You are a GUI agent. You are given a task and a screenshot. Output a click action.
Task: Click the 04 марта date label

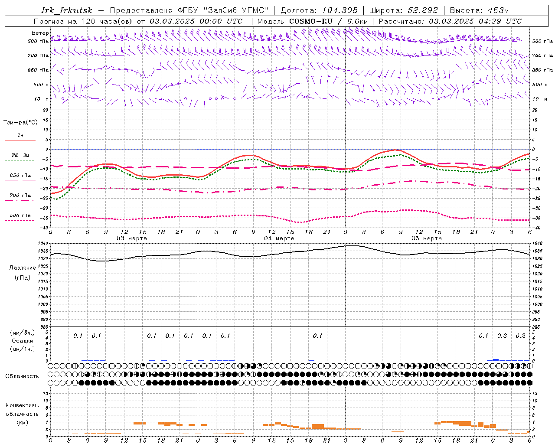pyautogui.click(x=279, y=238)
